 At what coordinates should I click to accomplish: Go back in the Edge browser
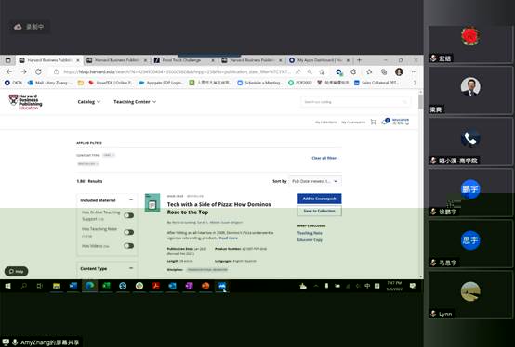pyautogui.click(x=9, y=71)
